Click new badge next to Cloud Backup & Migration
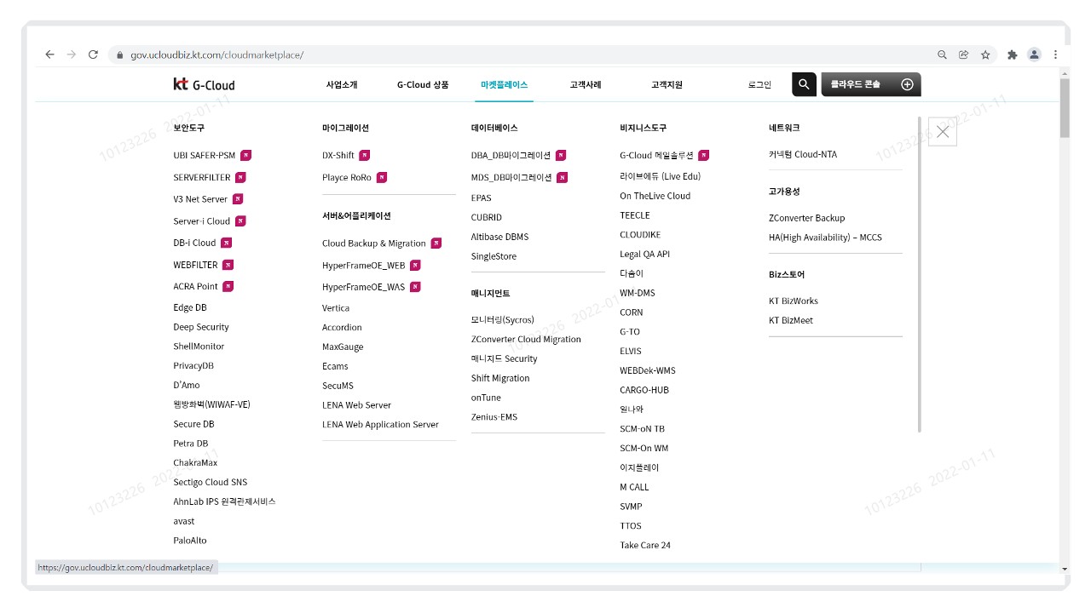This screenshot has width=1091, height=613. [436, 243]
